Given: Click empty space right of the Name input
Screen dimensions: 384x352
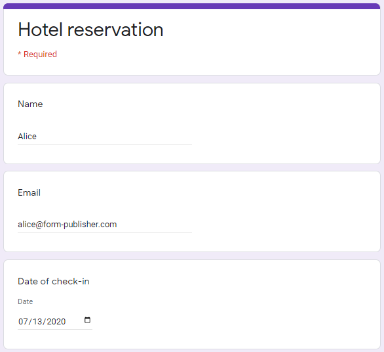Looking at the screenshot, I should [x=284, y=136].
